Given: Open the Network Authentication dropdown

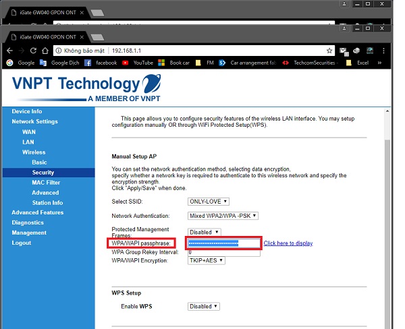Looking at the screenshot, I should (223, 216).
